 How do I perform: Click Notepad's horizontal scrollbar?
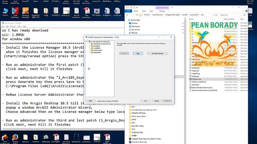coord(63,129)
